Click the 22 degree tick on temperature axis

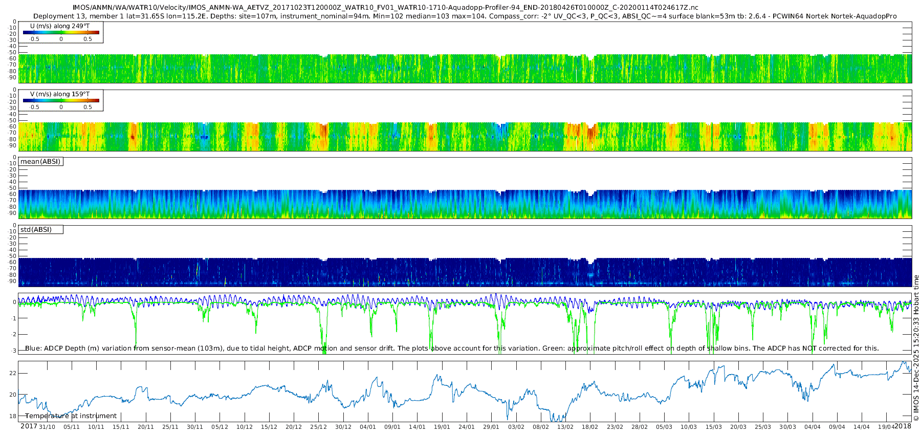click(13, 373)
